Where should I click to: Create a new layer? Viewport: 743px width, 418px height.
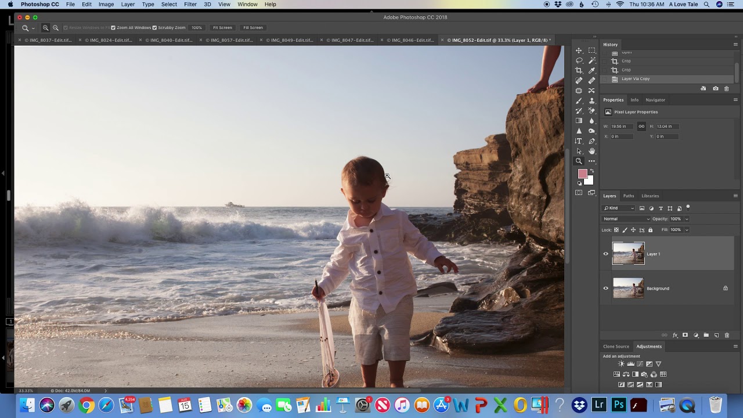[716, 335]
